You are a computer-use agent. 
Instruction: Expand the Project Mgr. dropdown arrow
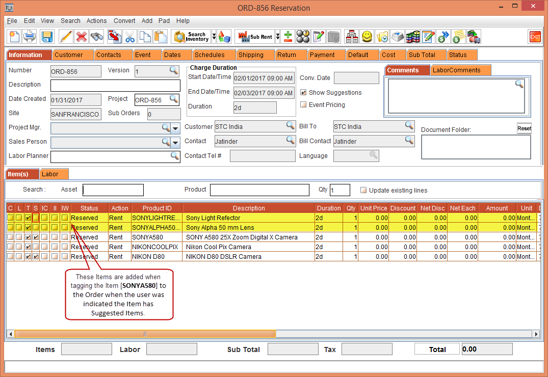(x=175, y=128)
